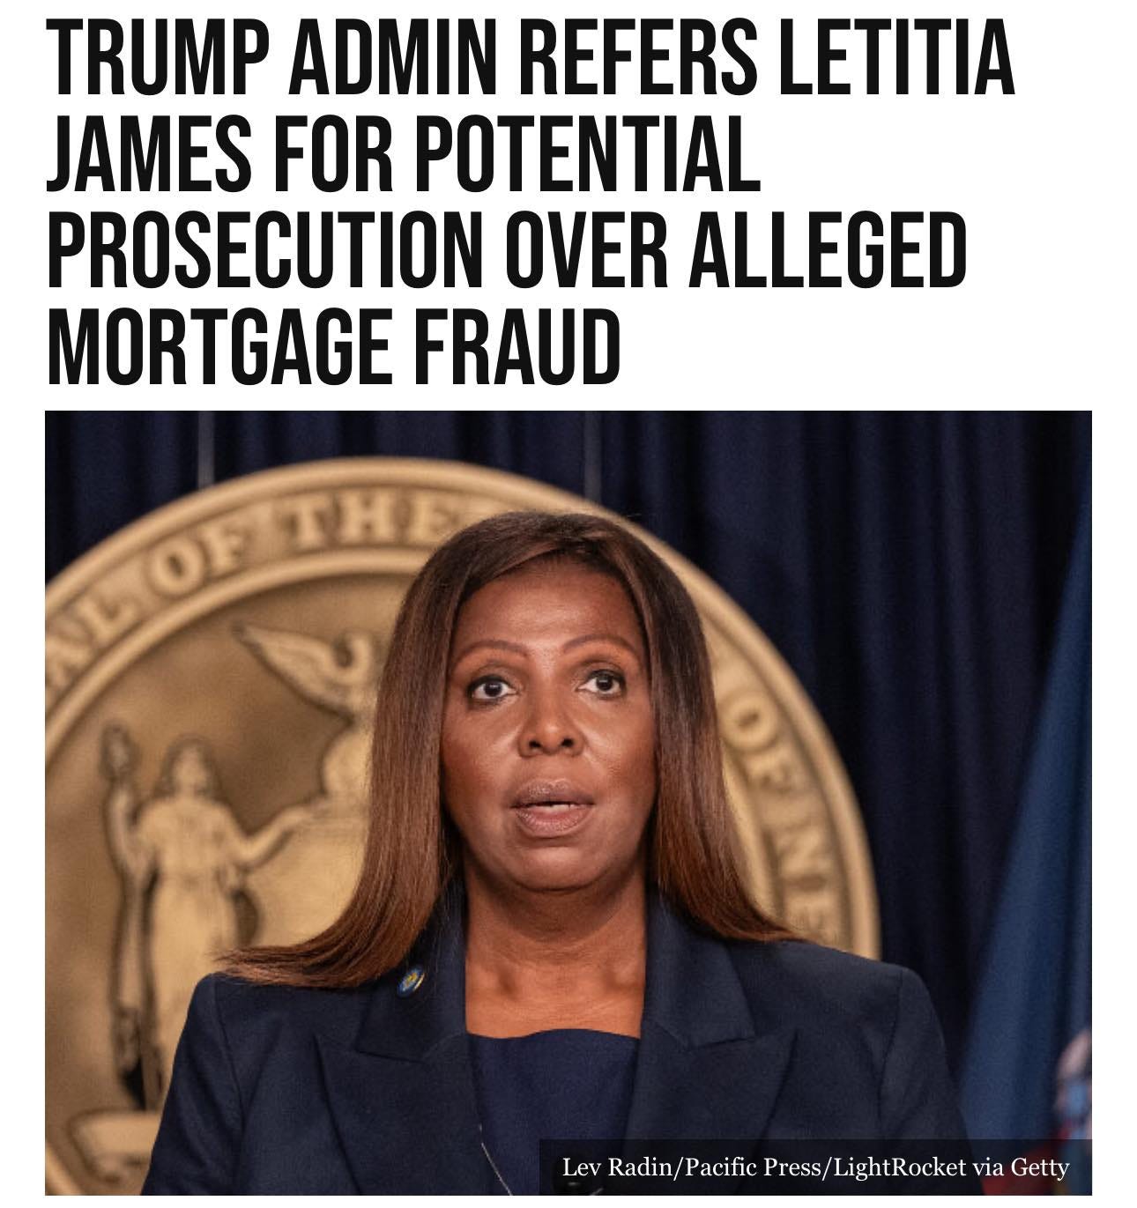This screenshot has height=1208, width=1137.
Task: Click "Pacific Press" in the photo credit
Action: tap(752, 1167)
